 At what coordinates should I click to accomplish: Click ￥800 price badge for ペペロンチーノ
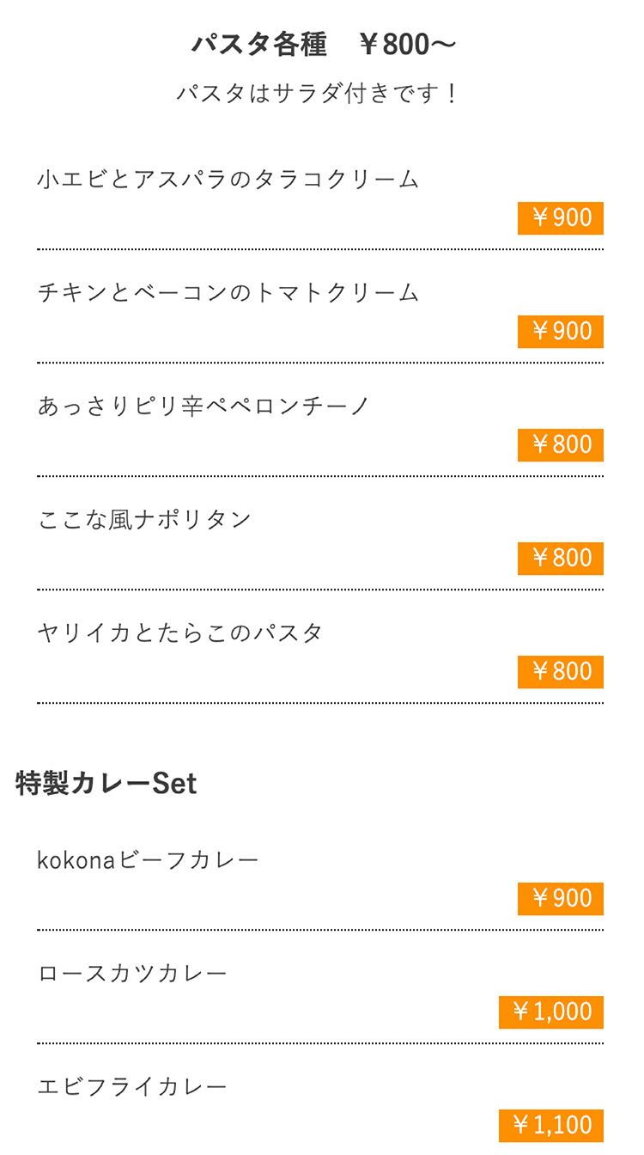pos(561,445)
